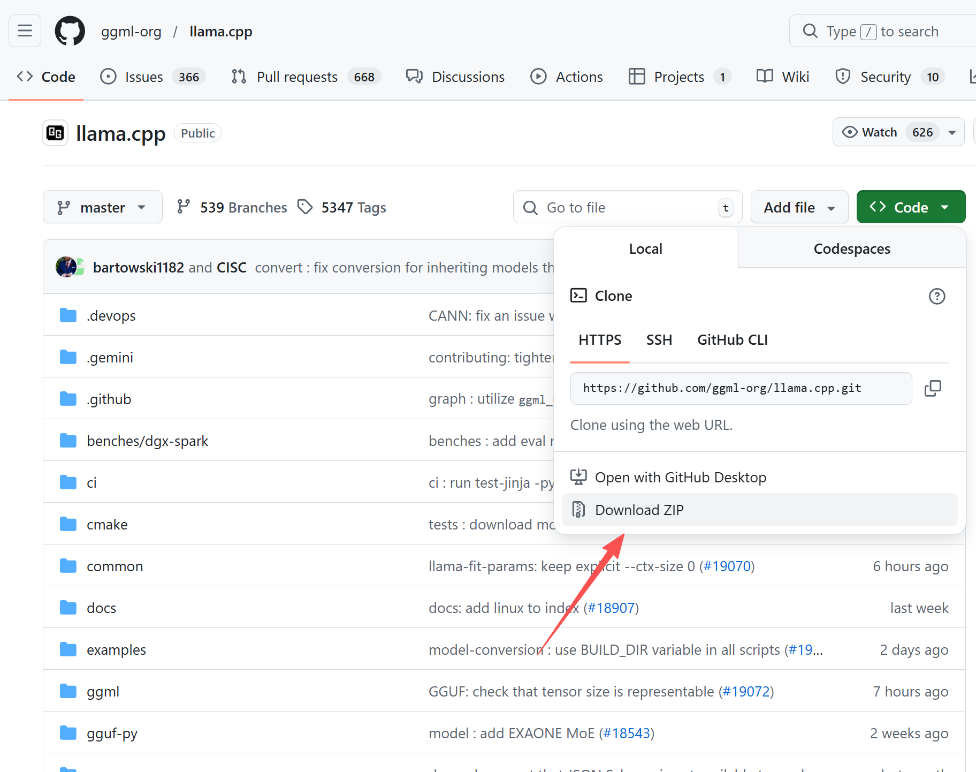Click the terminal icon beside Clone
This screenshot has width=976, height=772.
tap(578, 296)
